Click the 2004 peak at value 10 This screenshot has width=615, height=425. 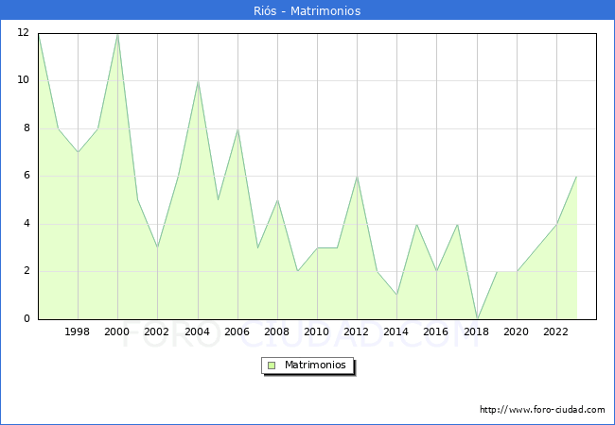point(198,81)
